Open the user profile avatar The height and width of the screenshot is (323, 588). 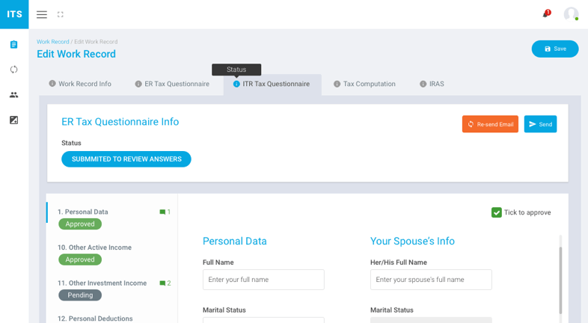[x=571, y=14]
